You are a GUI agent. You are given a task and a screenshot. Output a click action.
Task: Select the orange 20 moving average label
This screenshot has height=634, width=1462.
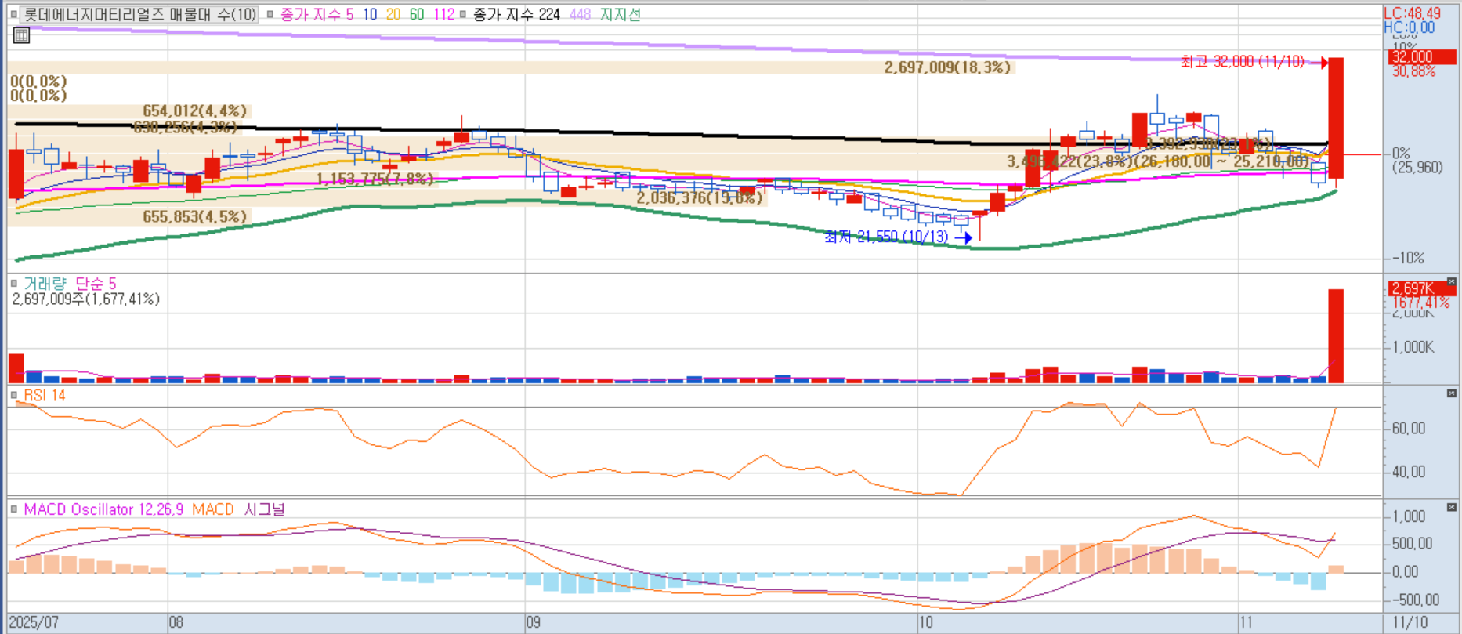tap(393, 14)
